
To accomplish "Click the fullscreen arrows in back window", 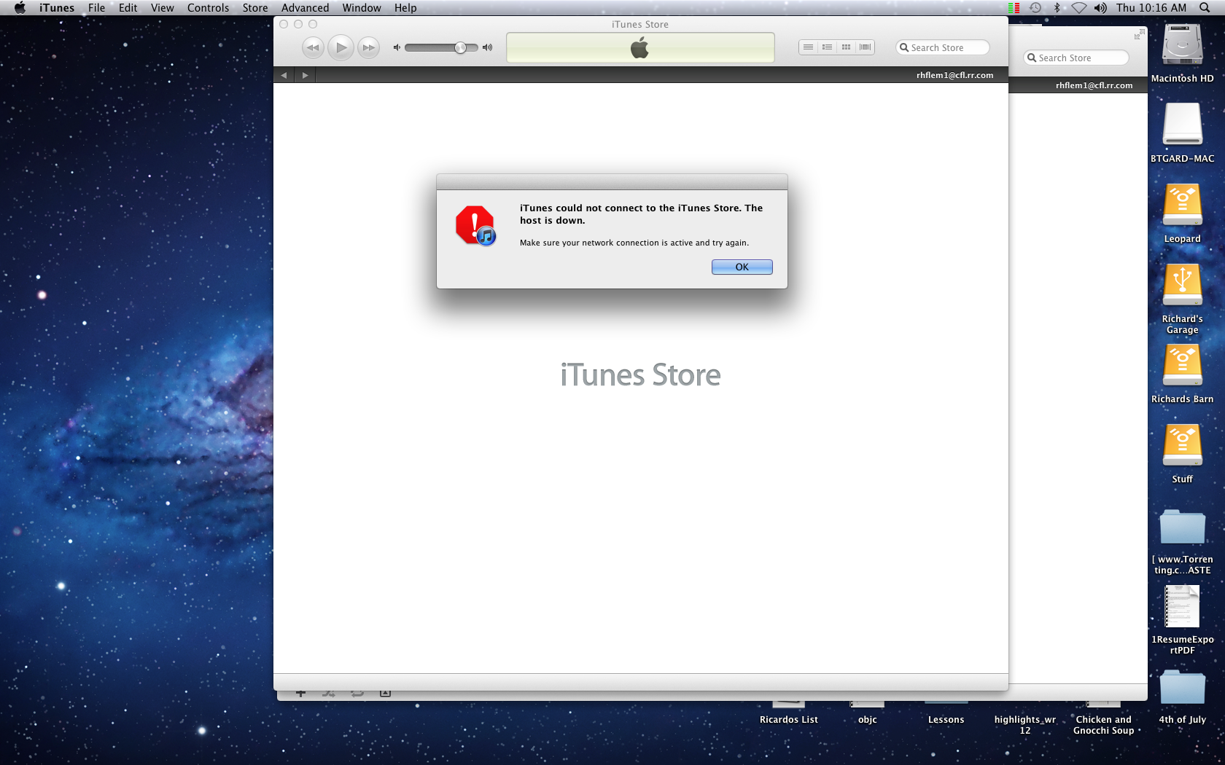I will tap(1139, 35).
